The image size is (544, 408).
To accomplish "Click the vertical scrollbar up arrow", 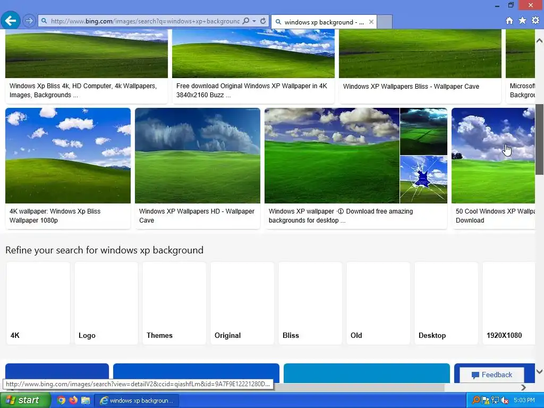I will point(540,40).
